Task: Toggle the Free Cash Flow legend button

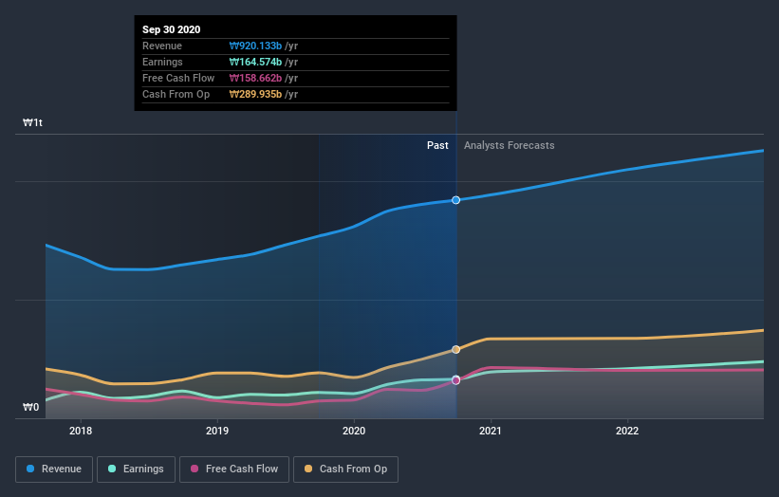Action: coord(234,469)
